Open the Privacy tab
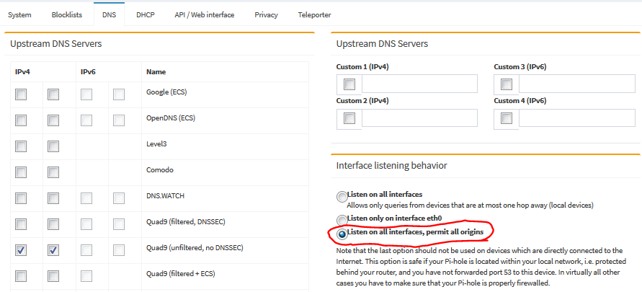642x292 pixels. [x=266, y=14]
